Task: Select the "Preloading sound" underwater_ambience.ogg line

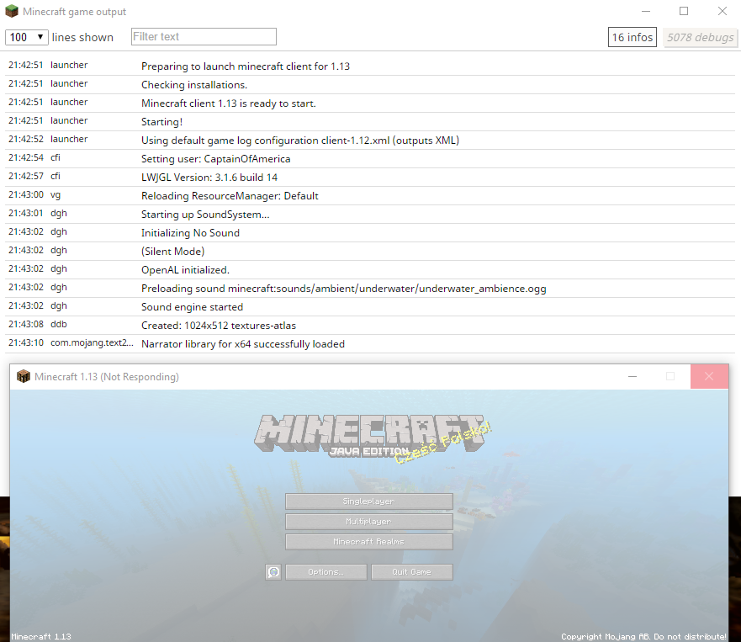Action: [x=370, y=288]
